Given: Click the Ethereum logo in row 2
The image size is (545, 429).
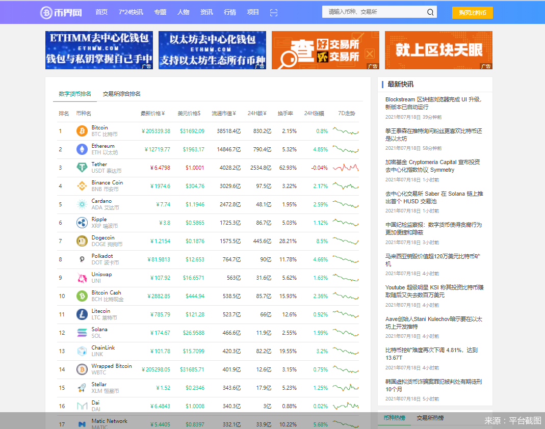Looking at the screenshot, I should 82,149.
